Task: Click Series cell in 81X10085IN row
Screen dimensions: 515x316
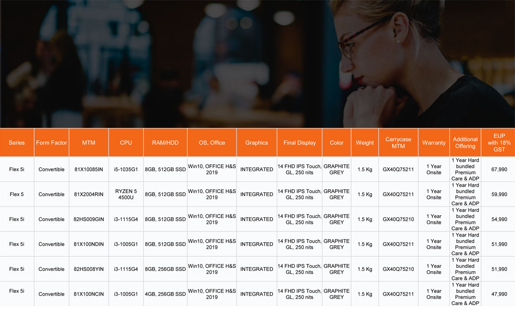Action: pos(17,169)
